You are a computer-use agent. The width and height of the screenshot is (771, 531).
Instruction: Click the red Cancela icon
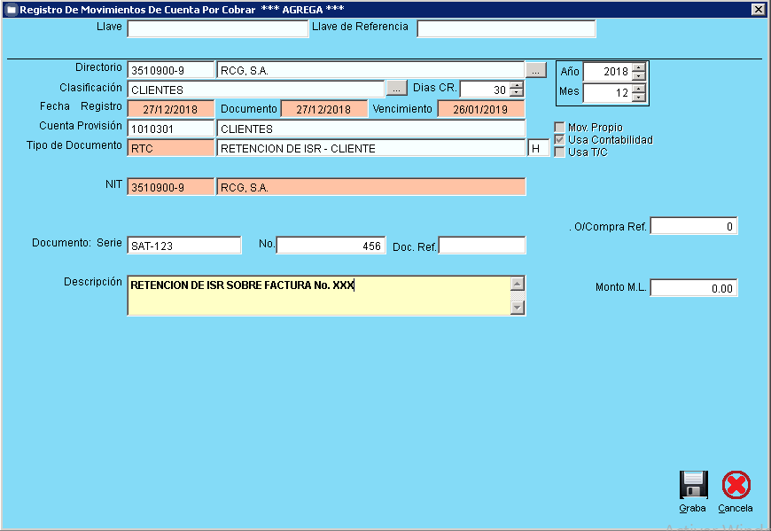[736, 486]
